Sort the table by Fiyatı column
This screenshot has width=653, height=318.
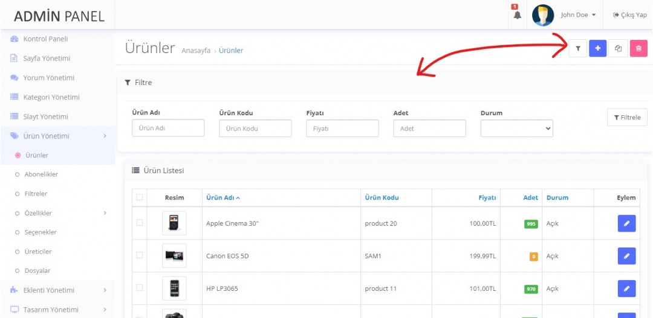(x=487, y=197)
